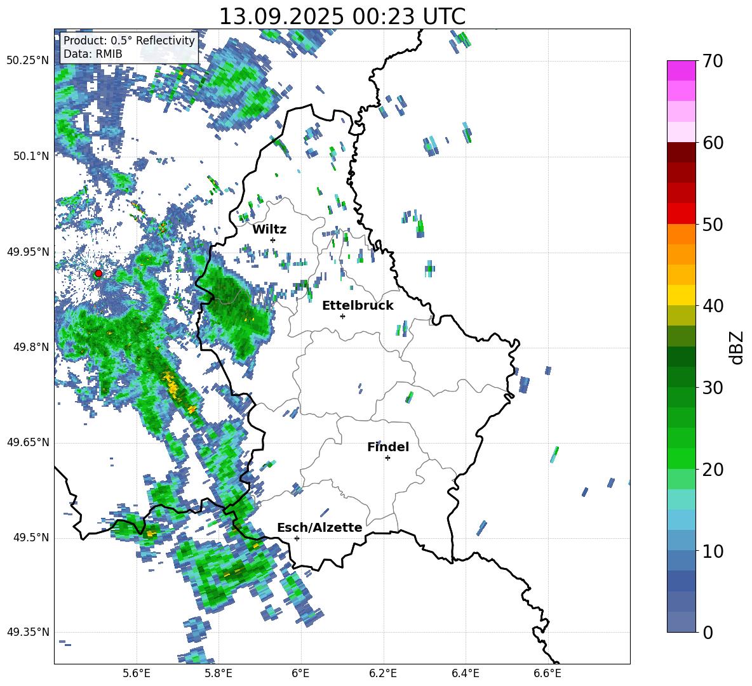Click the 50 tick on the colorbar
The height and width of the screenshot is (686, 752).
tap(713, 224)
